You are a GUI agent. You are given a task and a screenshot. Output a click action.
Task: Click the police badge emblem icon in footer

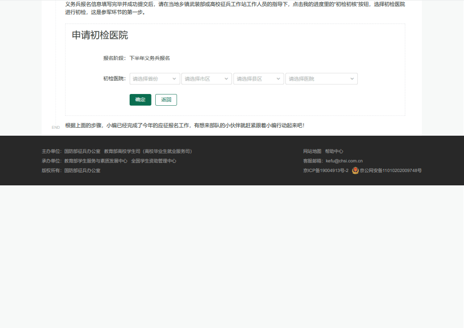tap(355, 170)
